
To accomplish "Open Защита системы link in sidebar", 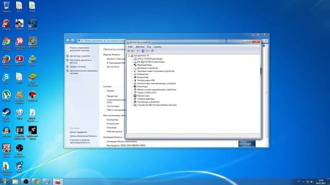I will (78, 67).
